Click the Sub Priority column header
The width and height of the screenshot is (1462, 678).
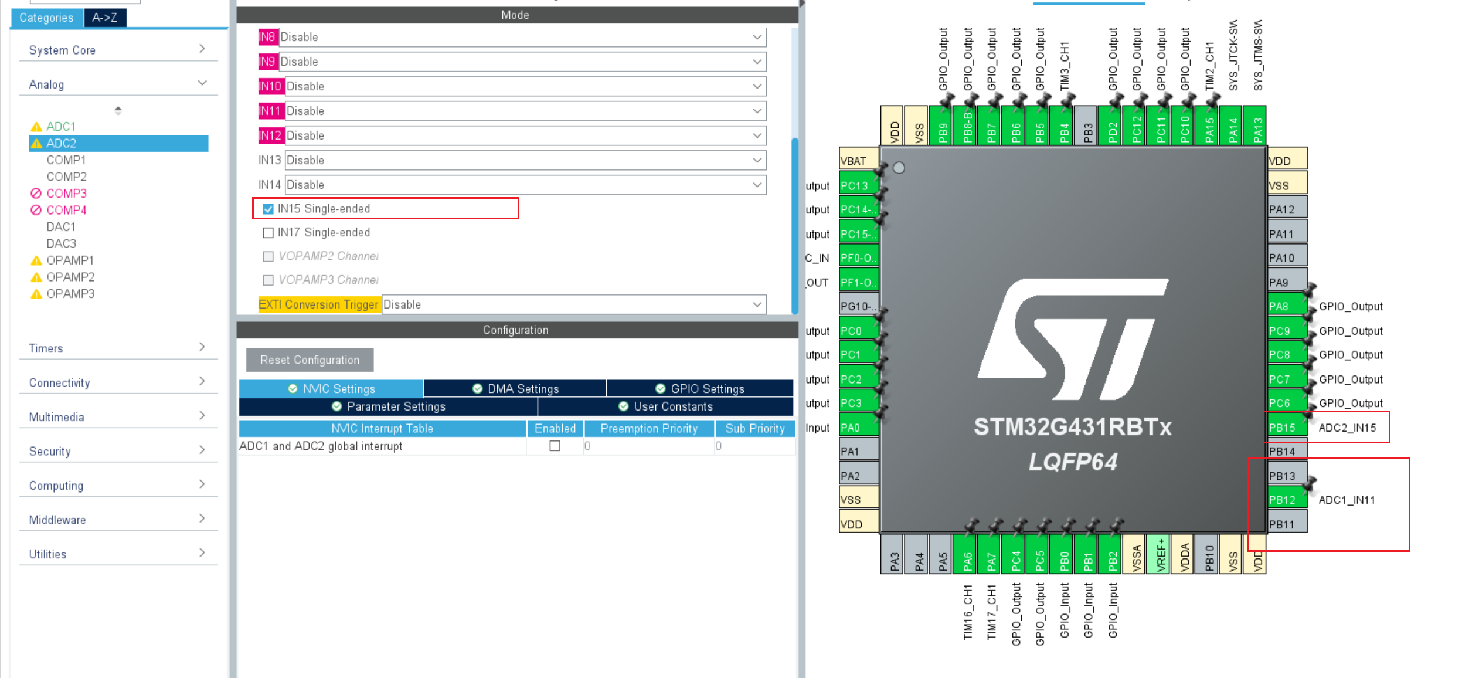pos(754,429)
